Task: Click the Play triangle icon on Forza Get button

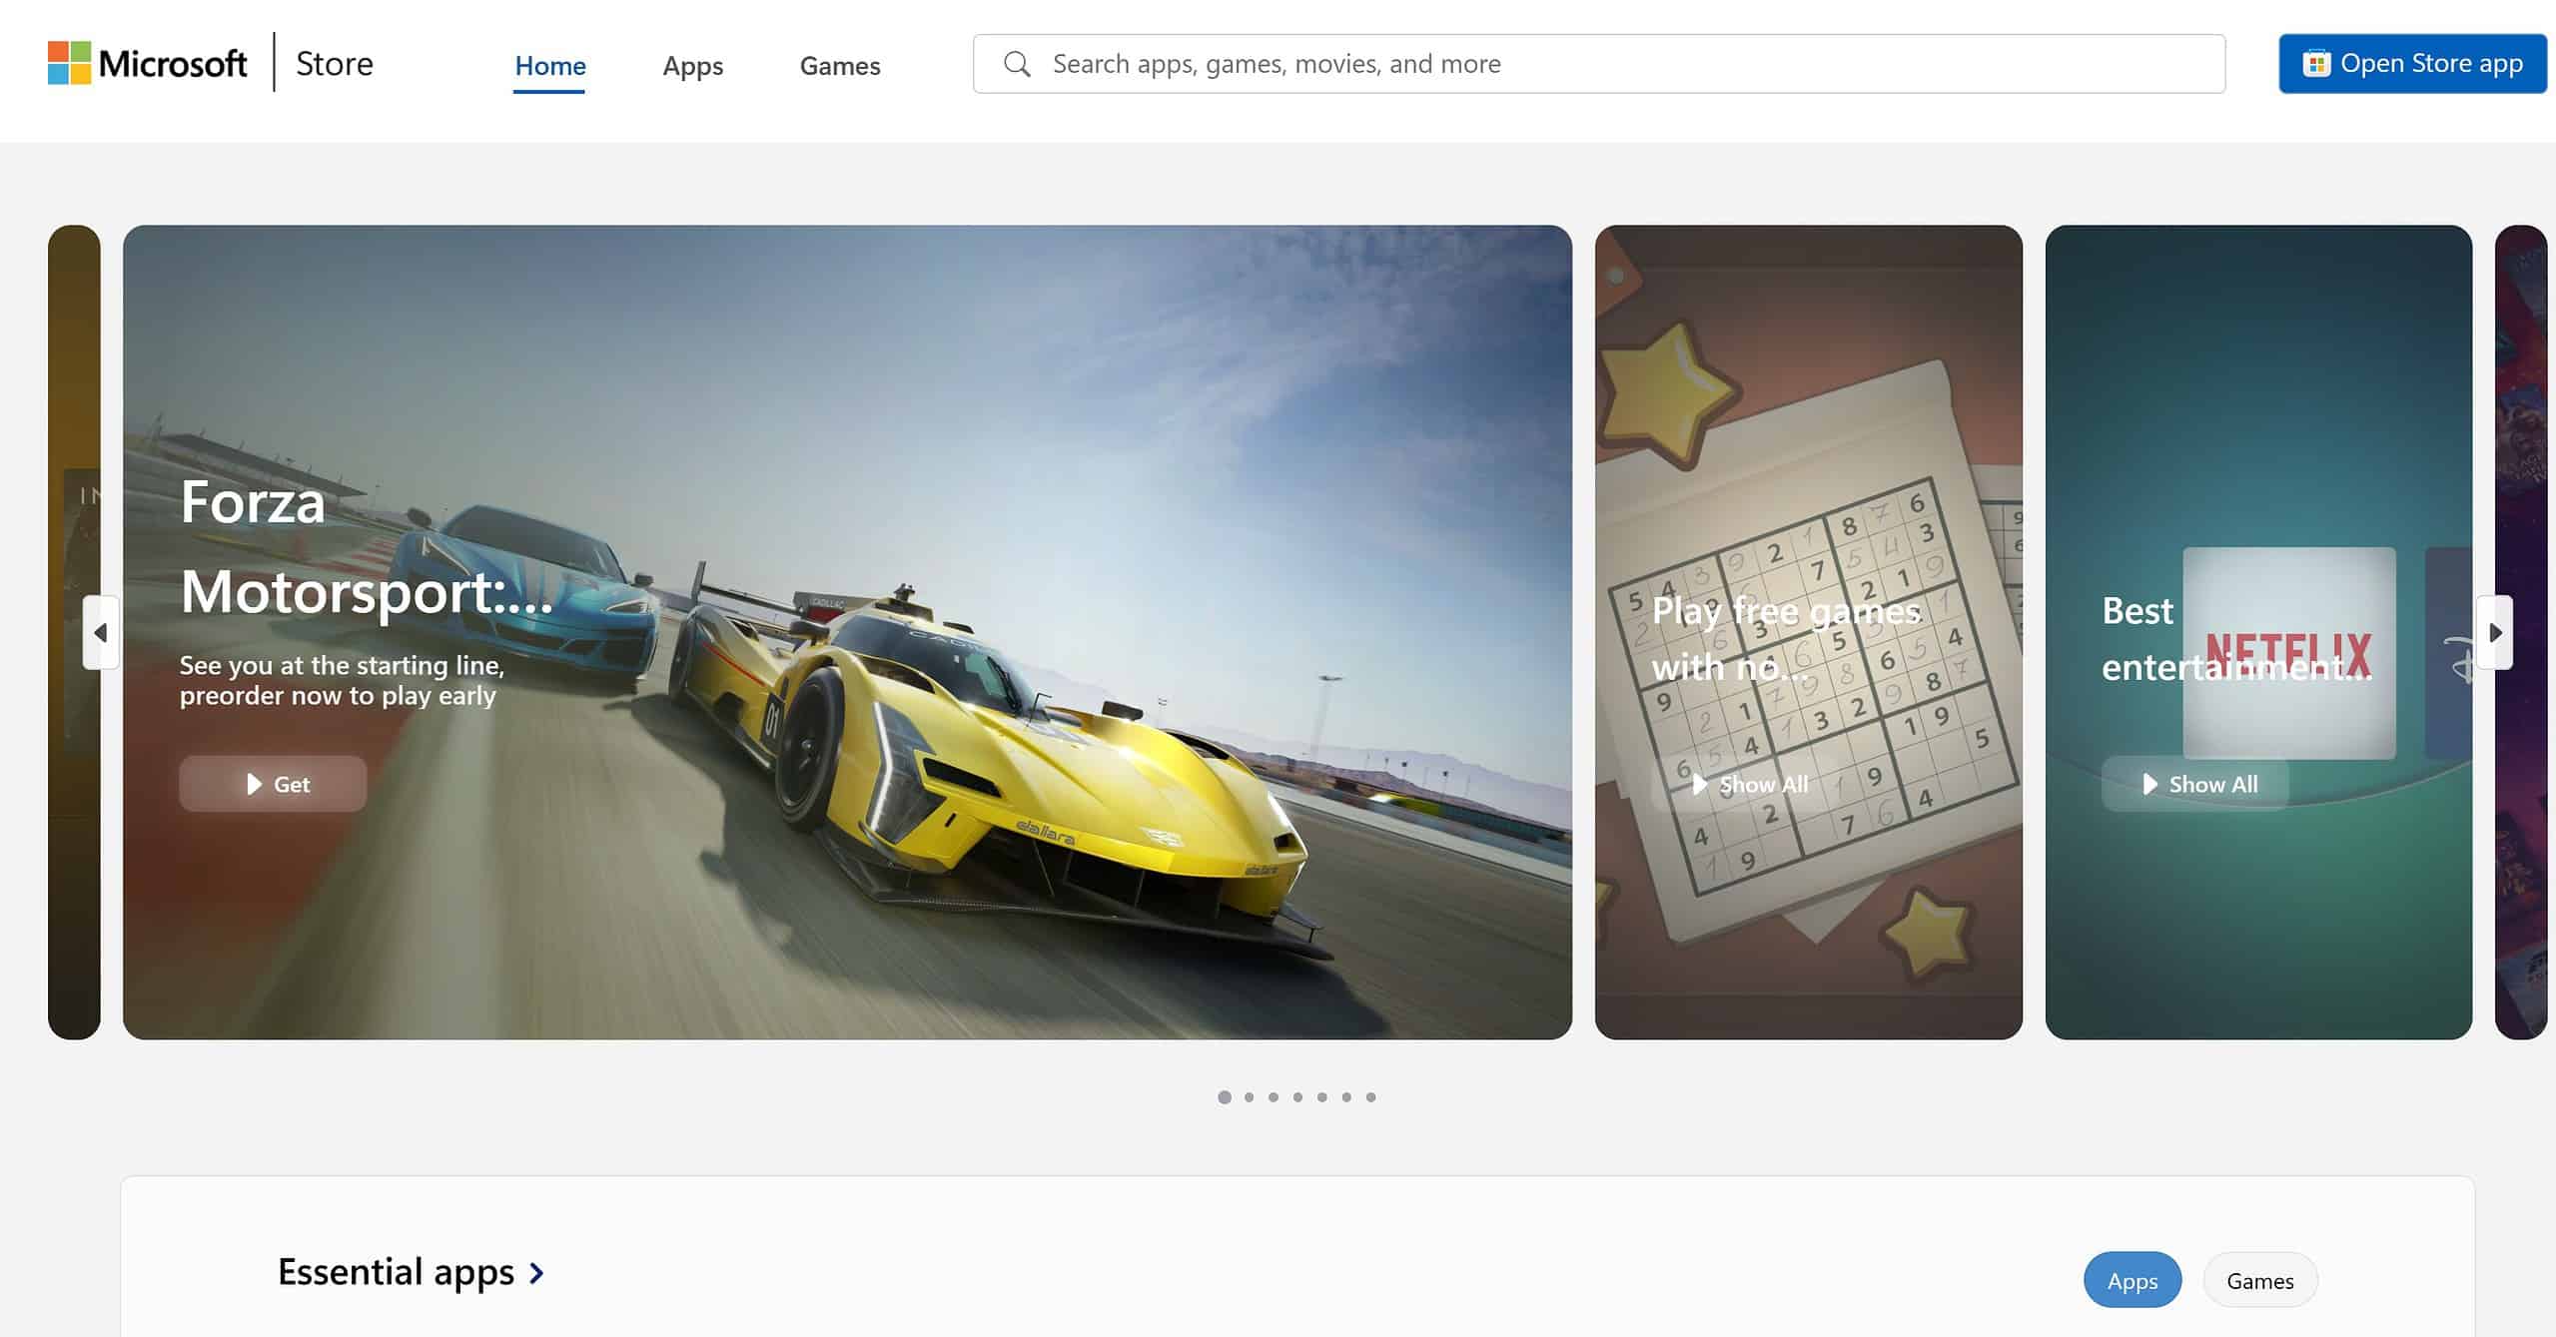Action: click(250, 781)
